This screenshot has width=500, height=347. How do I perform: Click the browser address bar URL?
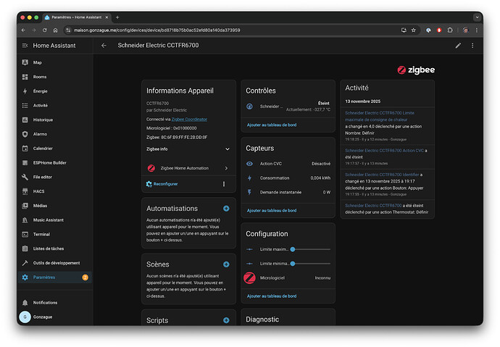157,30
